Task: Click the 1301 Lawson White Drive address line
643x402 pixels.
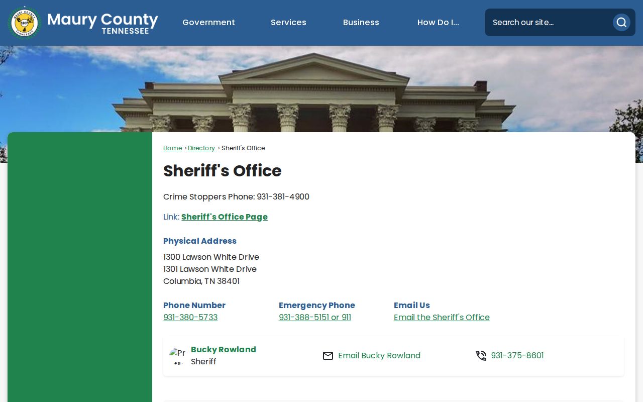Action: 210,269
